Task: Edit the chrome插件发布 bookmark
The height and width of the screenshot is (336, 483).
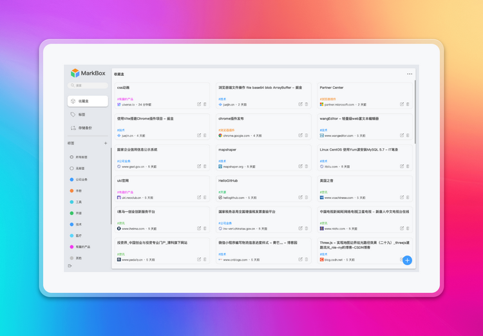Action: pos(300,135)
